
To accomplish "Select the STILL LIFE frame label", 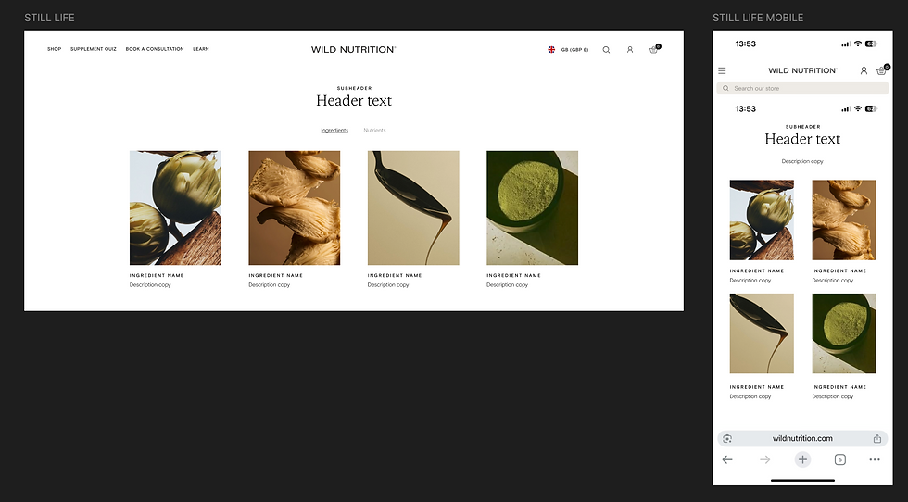I will tap(49, 18).
